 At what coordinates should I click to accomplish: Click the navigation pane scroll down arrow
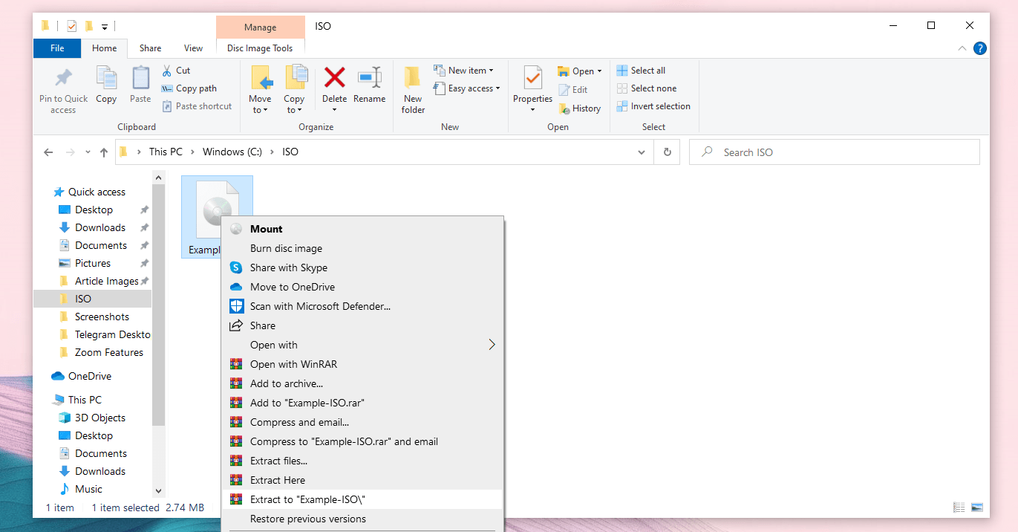158,490
